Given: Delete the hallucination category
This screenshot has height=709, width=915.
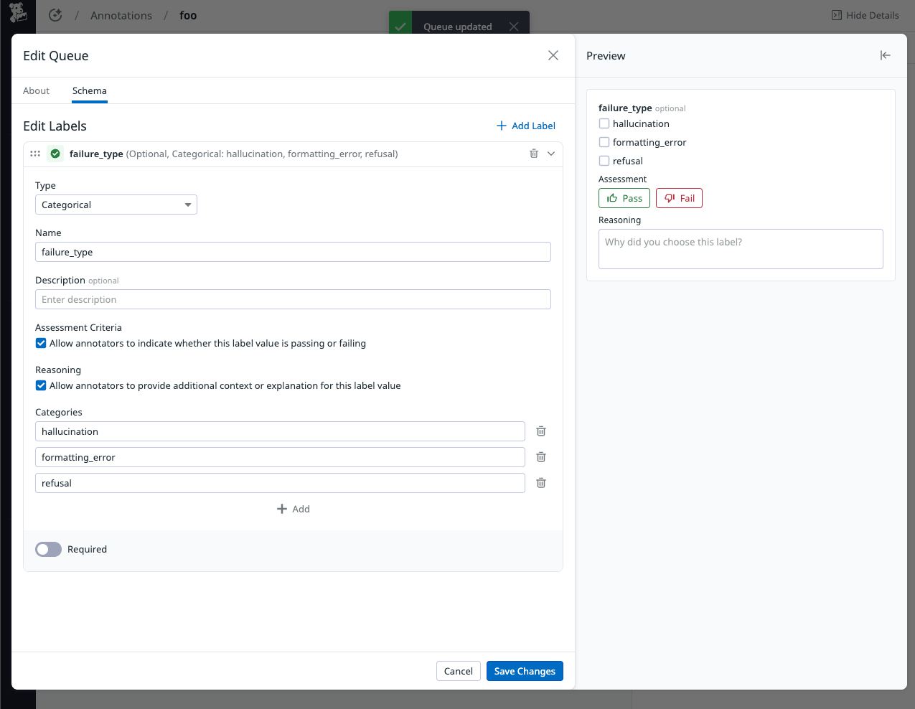Looking at the screenshot, I should tap(541, 431).
